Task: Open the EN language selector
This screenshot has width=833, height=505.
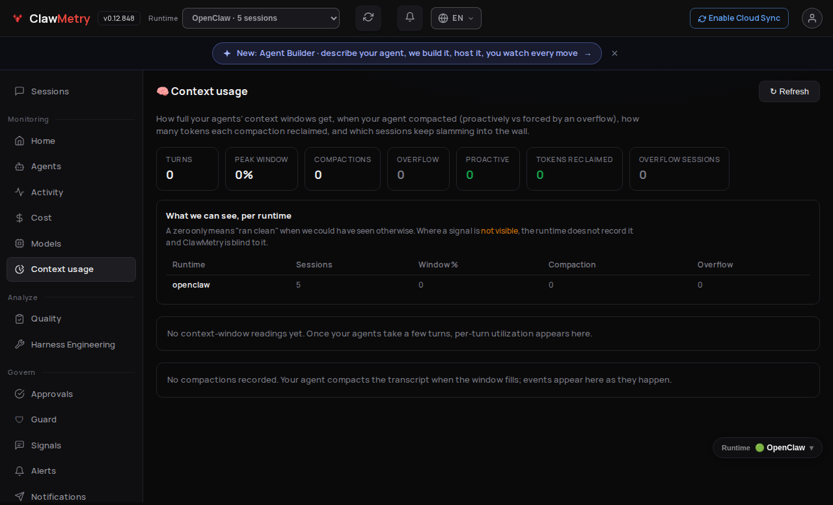Action: tap(456, 18)
